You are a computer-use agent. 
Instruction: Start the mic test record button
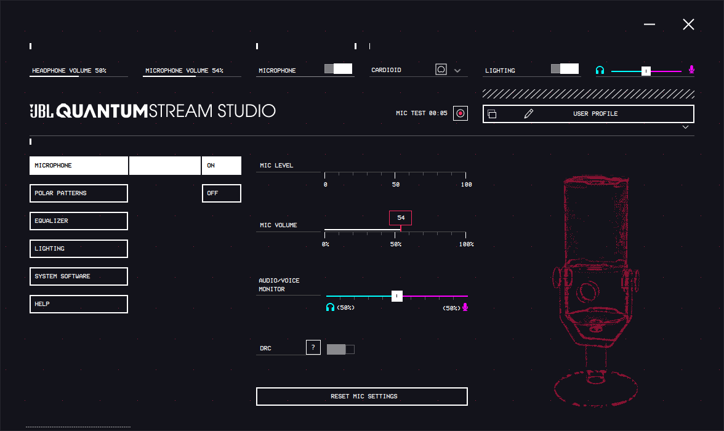point(461,113)
